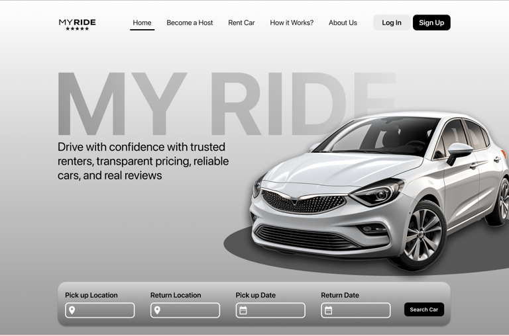This screenshot has width=509, height=336.
Task: Open the Become a Host page
Action: (x=190, y=22)
